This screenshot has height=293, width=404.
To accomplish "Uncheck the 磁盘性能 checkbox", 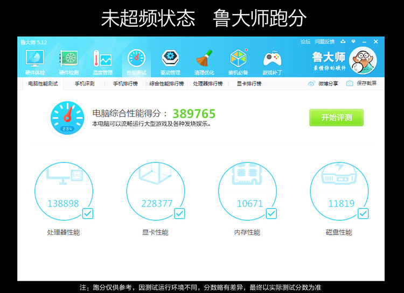I will pos(363,213).
